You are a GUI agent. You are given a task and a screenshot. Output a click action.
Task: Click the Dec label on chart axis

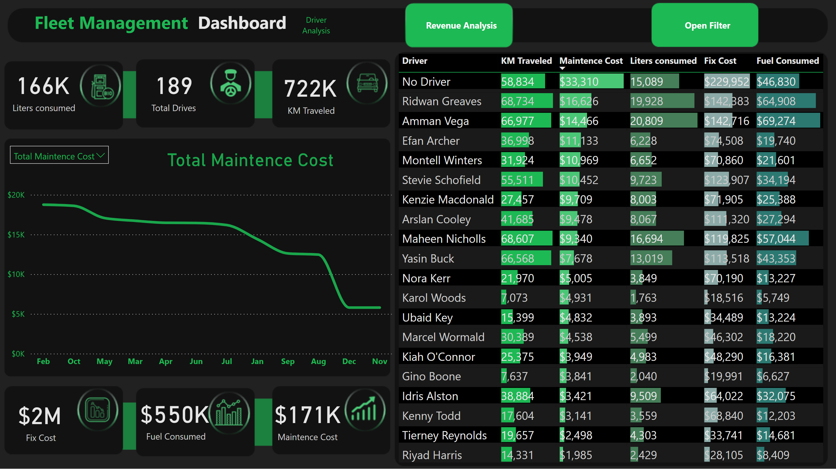click(x=349, y=361)
